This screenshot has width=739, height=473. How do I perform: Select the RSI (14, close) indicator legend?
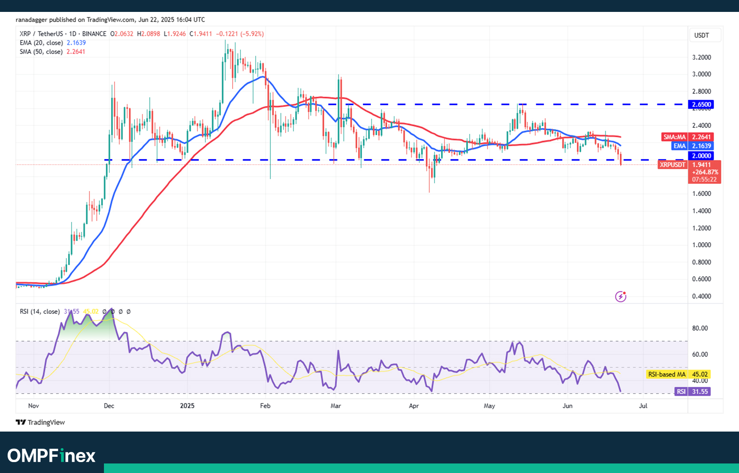tap(40, 312)
